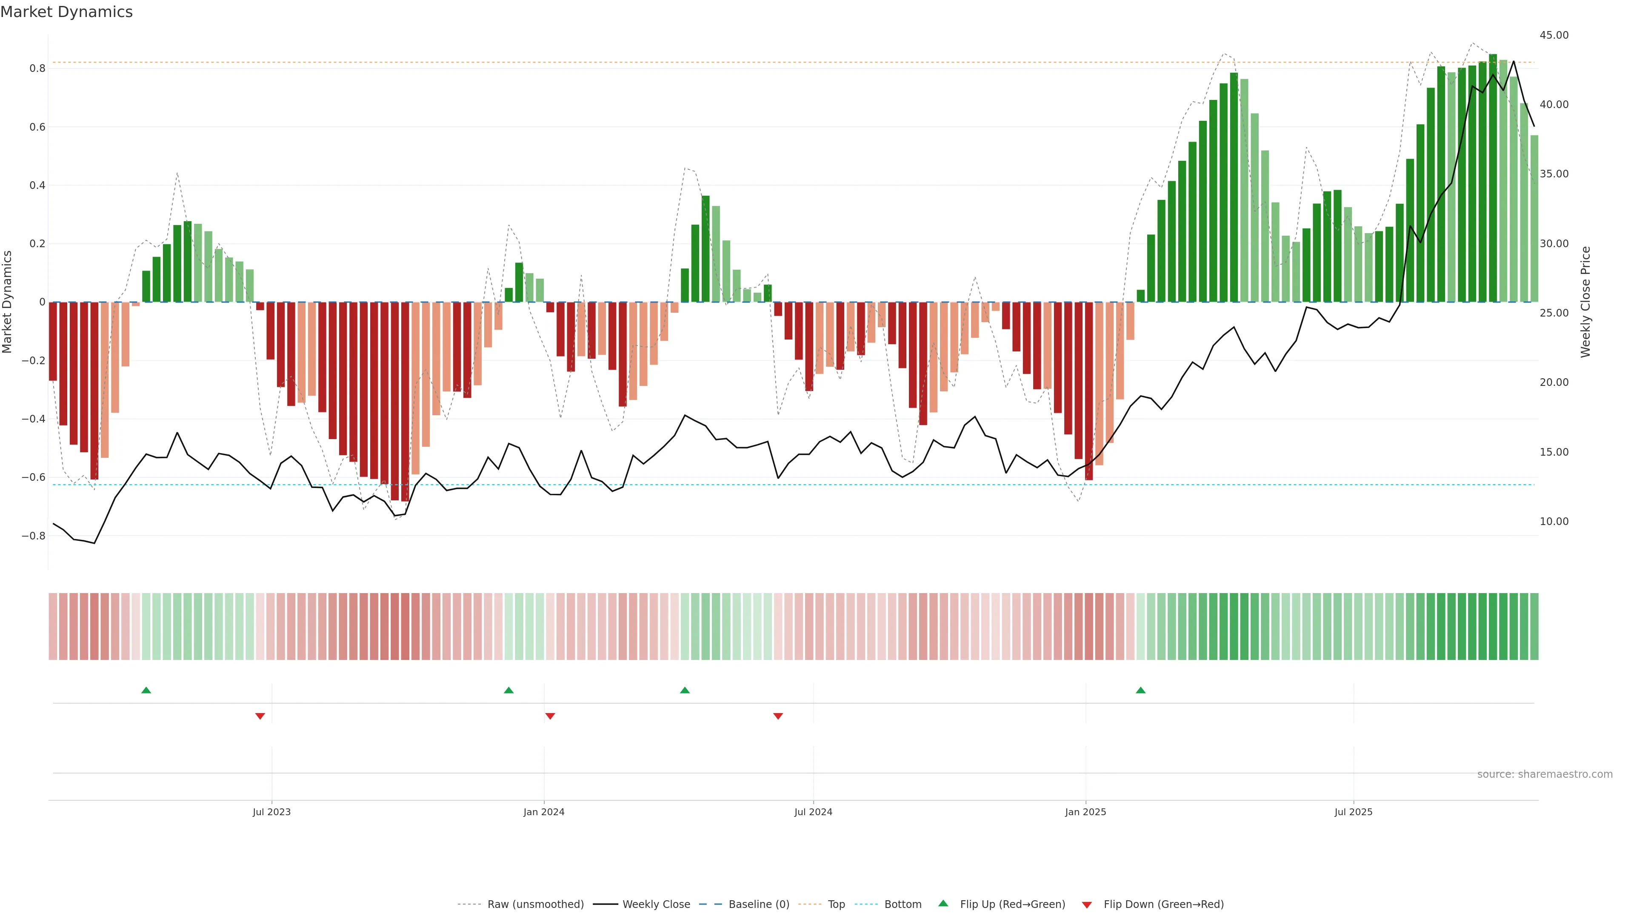Click the flip-up triangle just before Jan 2024
The width and height of the screenshot is (1634, 919).
pos(509,690)
